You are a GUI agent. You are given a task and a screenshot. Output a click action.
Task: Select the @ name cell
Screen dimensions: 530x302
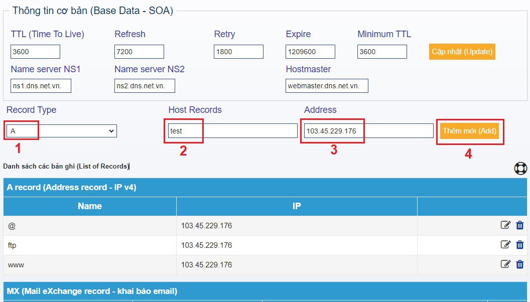tap(90, 226)
